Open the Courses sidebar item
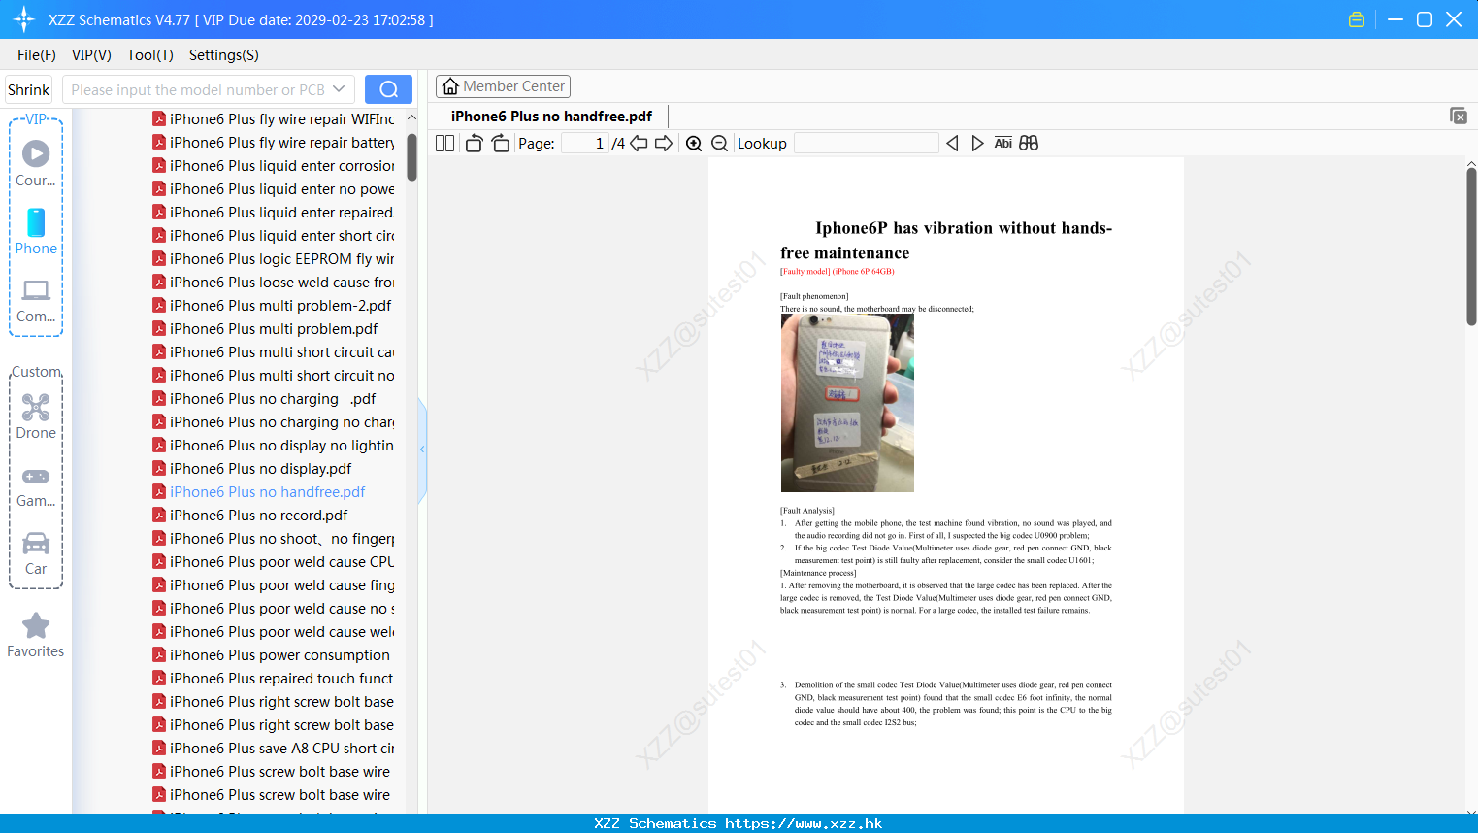 click(36, 163)
